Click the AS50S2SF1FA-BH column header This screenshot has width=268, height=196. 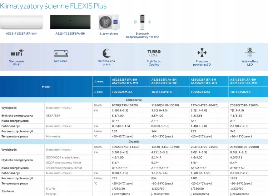click(209, 81)
